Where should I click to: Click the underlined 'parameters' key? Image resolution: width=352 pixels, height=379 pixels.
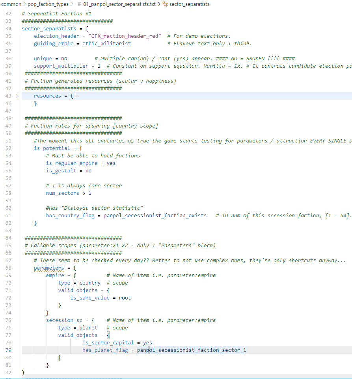tap(49, 268)
